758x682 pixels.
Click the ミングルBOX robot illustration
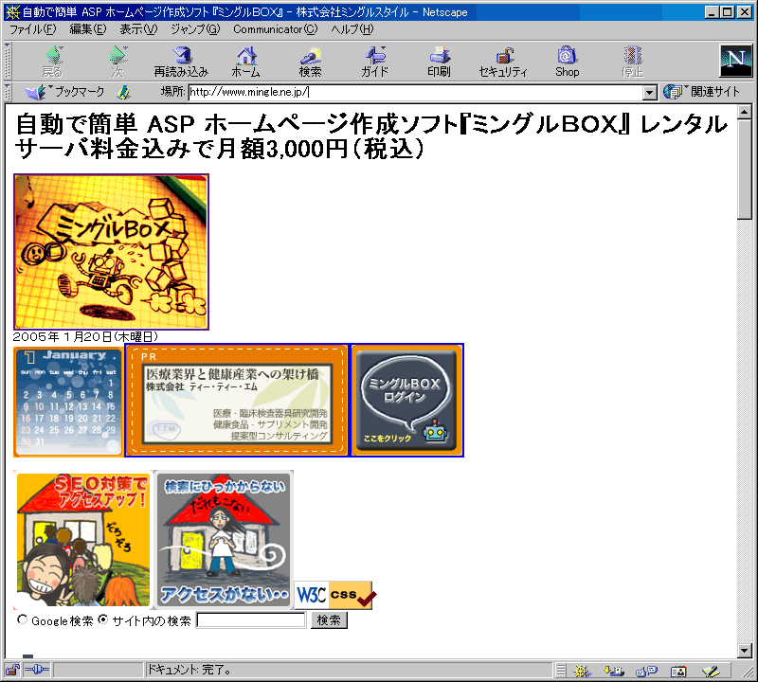[x=111, y=252]
